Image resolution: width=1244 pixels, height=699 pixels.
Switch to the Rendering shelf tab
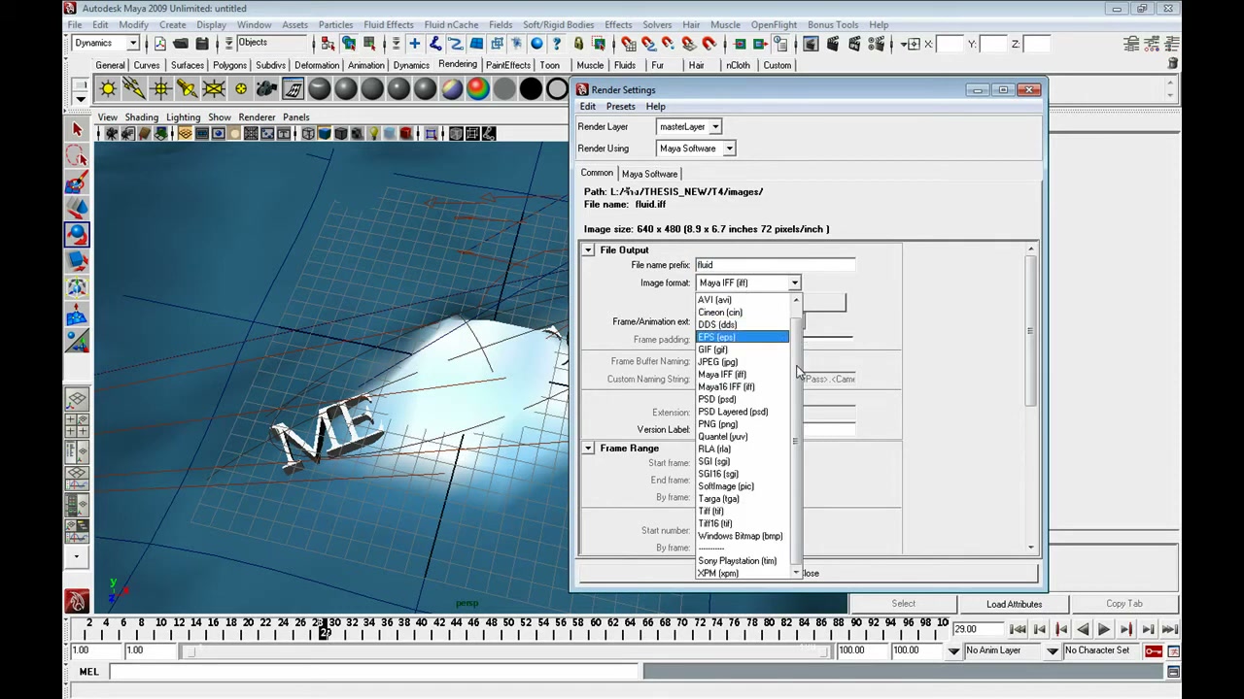[457, 65]
